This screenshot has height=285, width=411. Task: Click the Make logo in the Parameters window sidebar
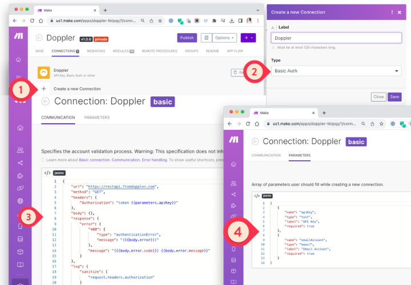[x=233, y=140]
